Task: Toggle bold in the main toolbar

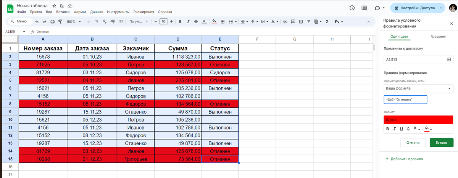Action: [180, 22]
